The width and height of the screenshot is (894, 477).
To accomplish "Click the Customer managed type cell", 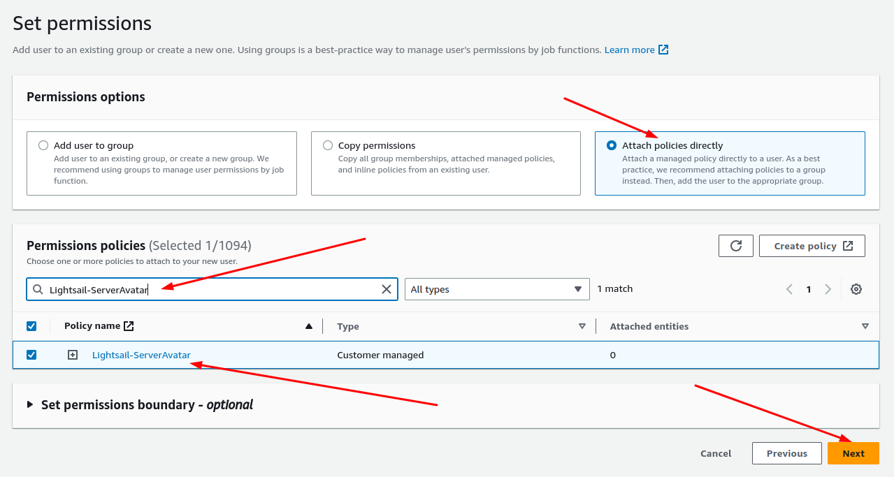I will [x=380, y=355].
